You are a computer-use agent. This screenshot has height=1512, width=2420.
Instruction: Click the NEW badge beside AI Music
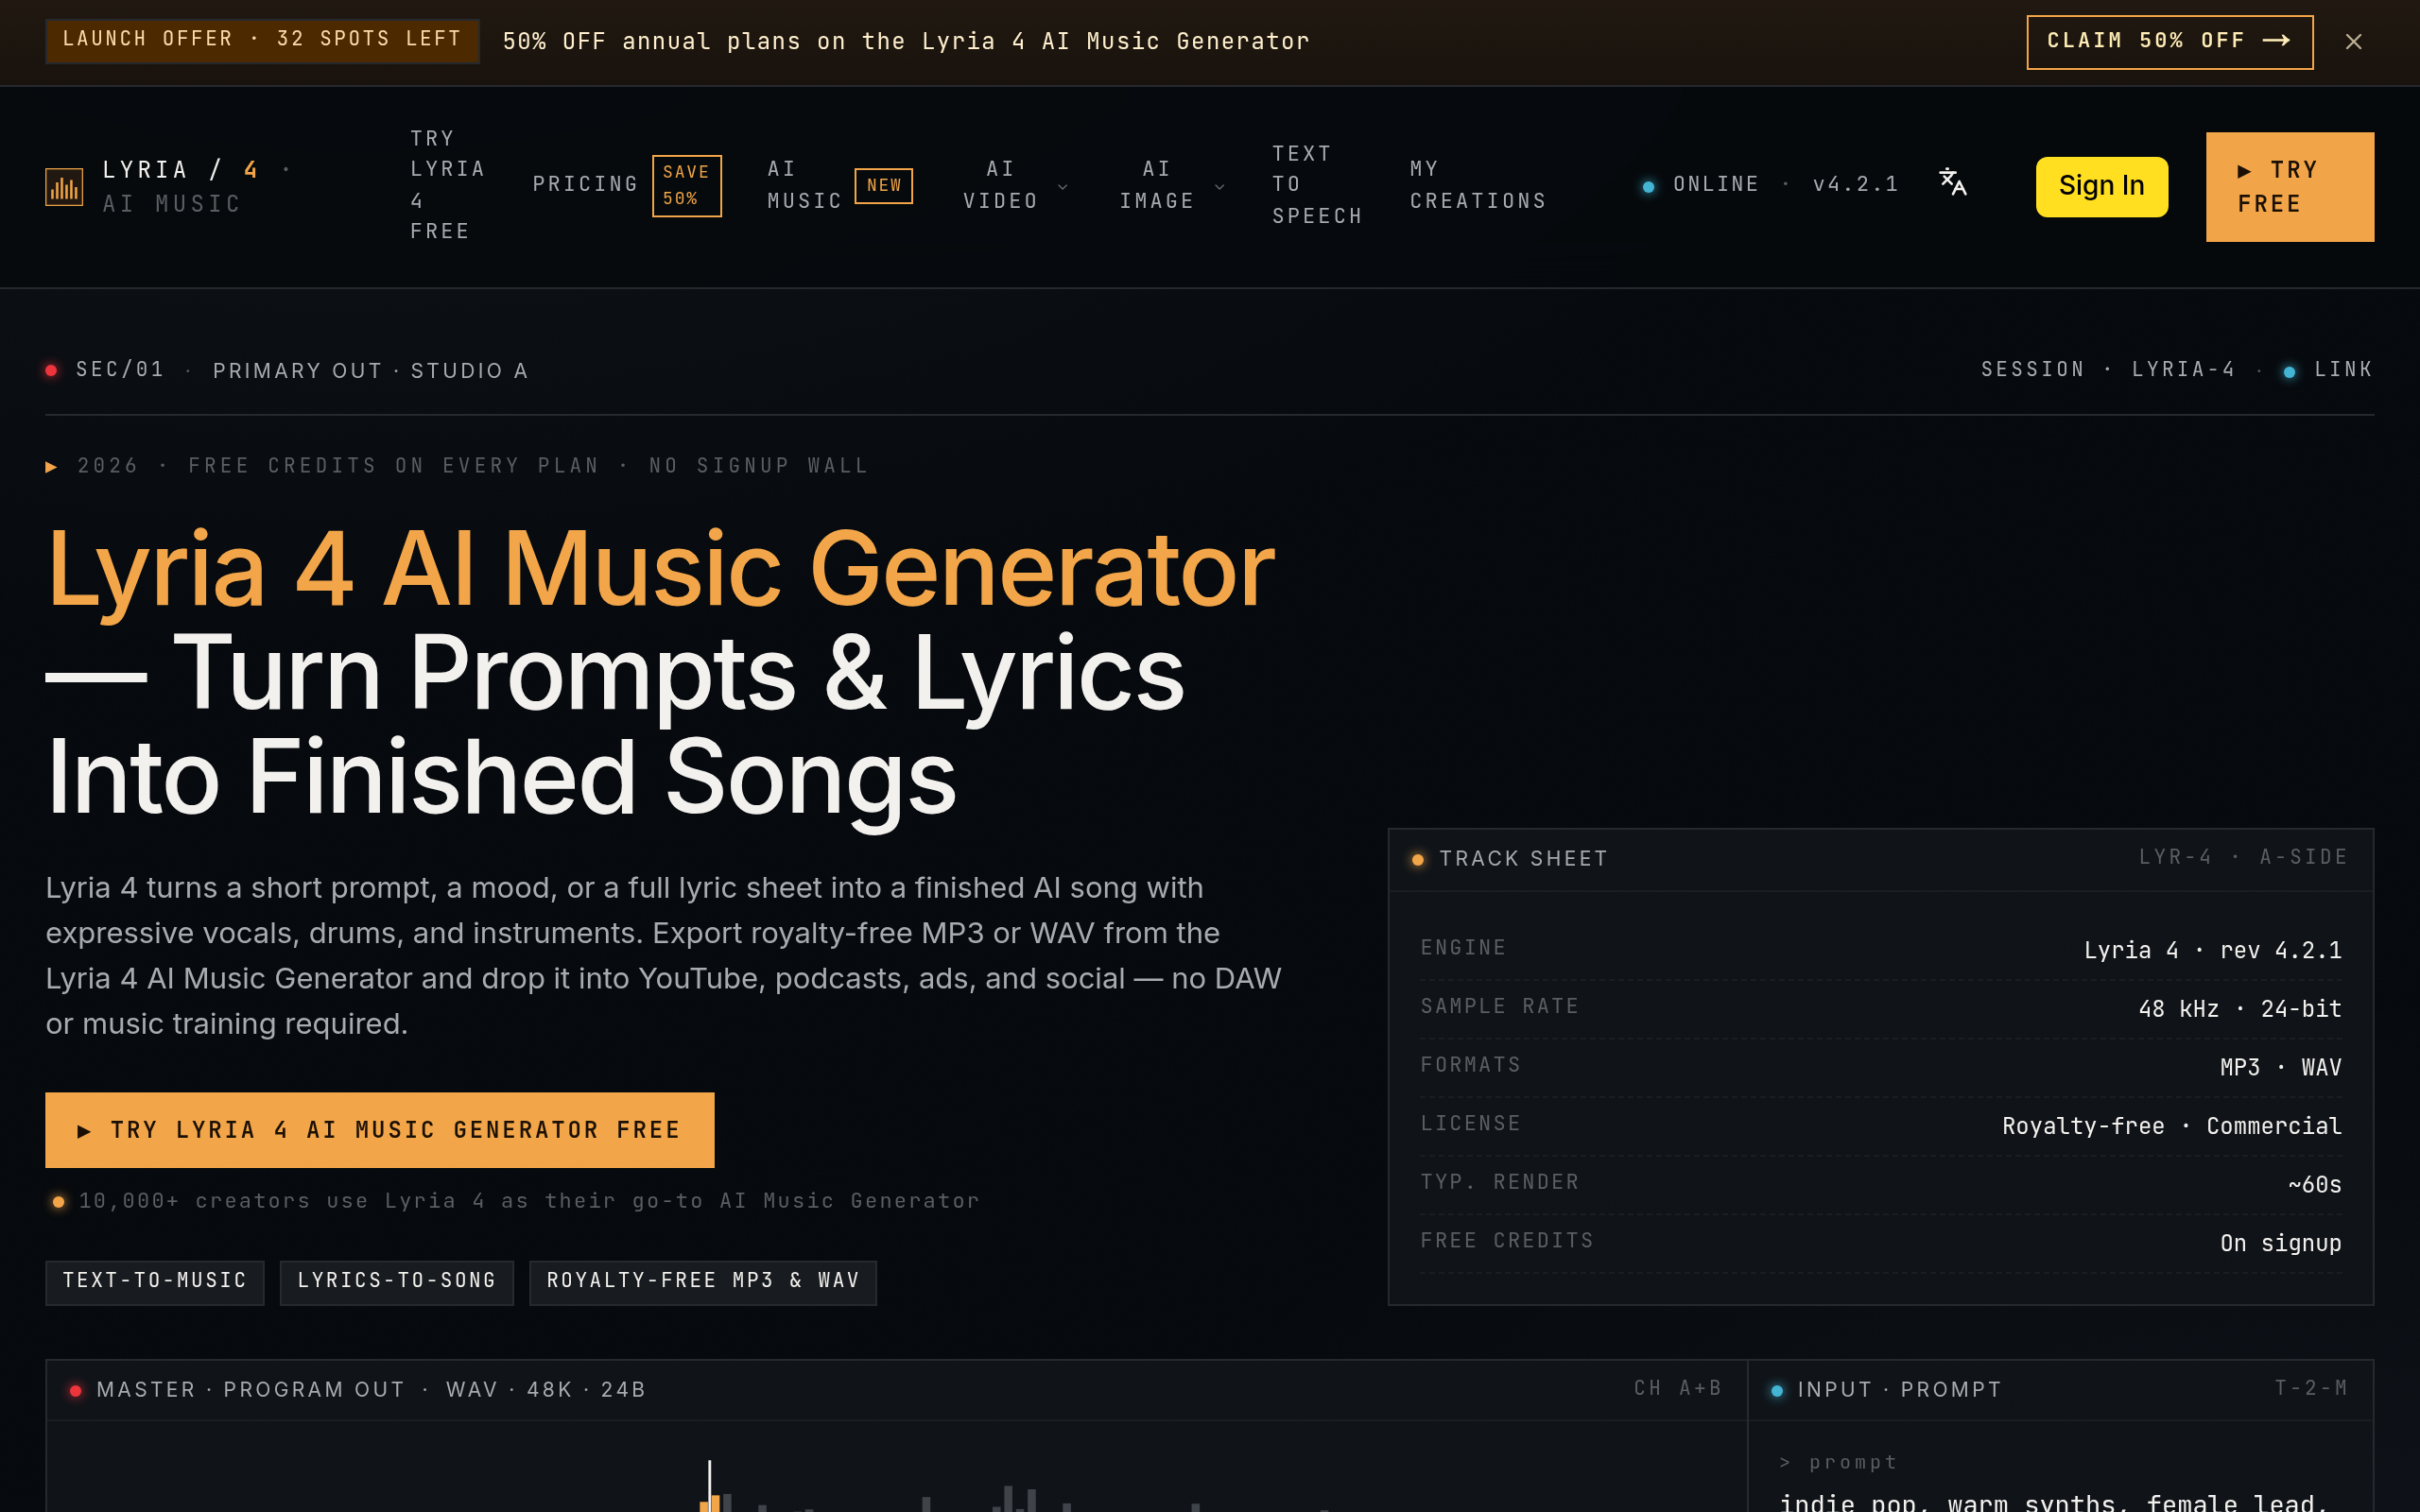coord(884,186)
